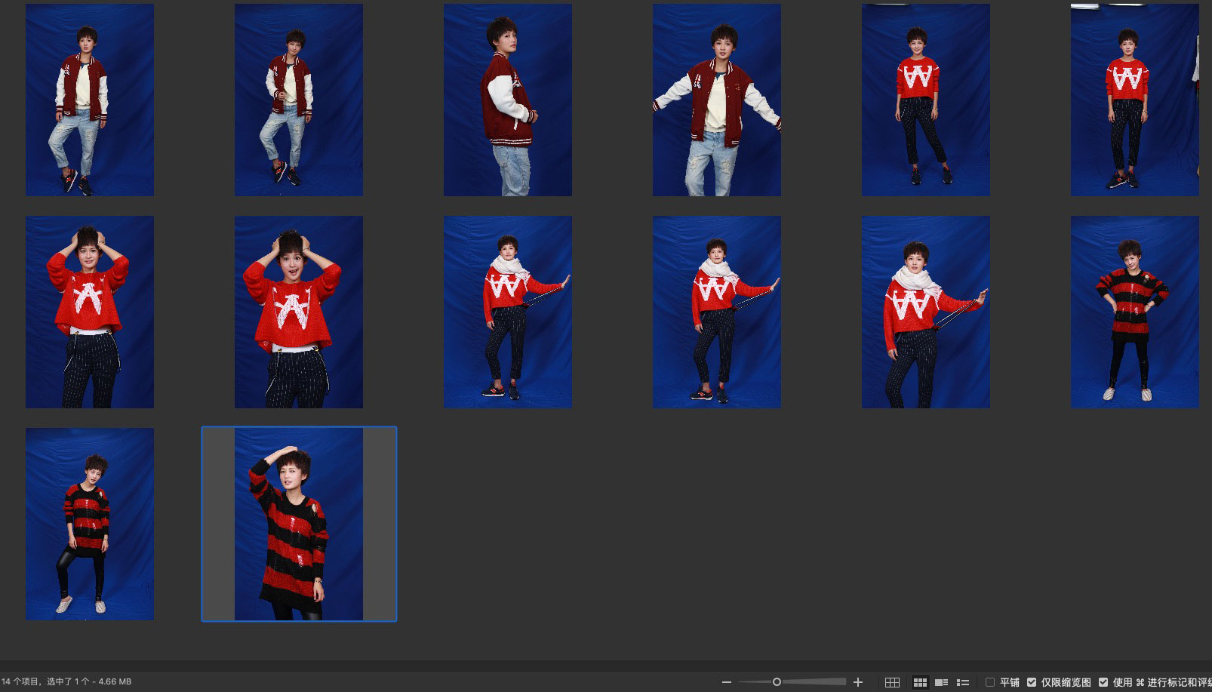Image resolution: width=1212 pixels, height=692 pixels.
Task: Switch to thumbnails view icon
Action: point(920,682)
